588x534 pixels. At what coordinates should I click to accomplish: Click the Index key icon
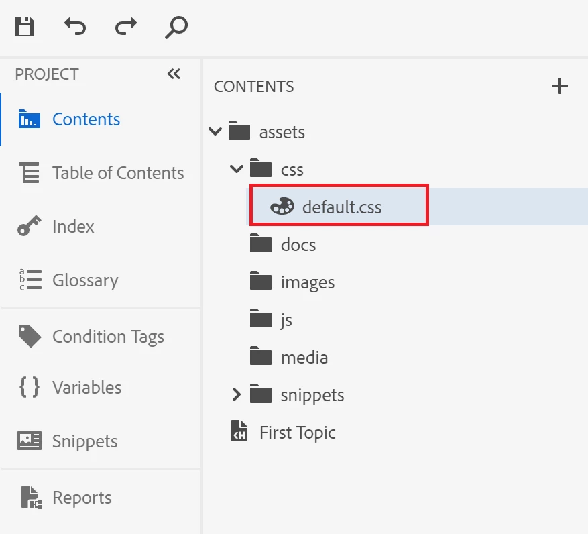30,226
